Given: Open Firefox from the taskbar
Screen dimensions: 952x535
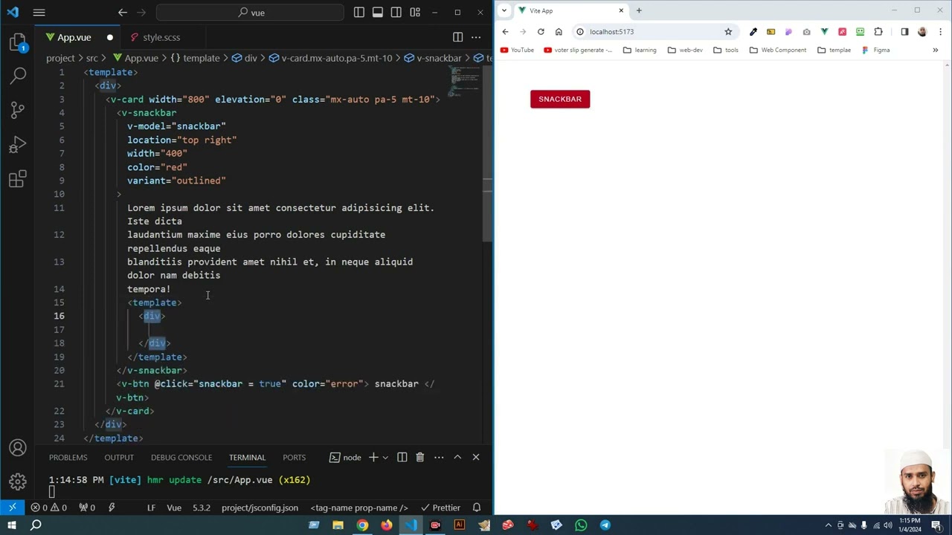Looking at the screenshot, I should [386, 525].
